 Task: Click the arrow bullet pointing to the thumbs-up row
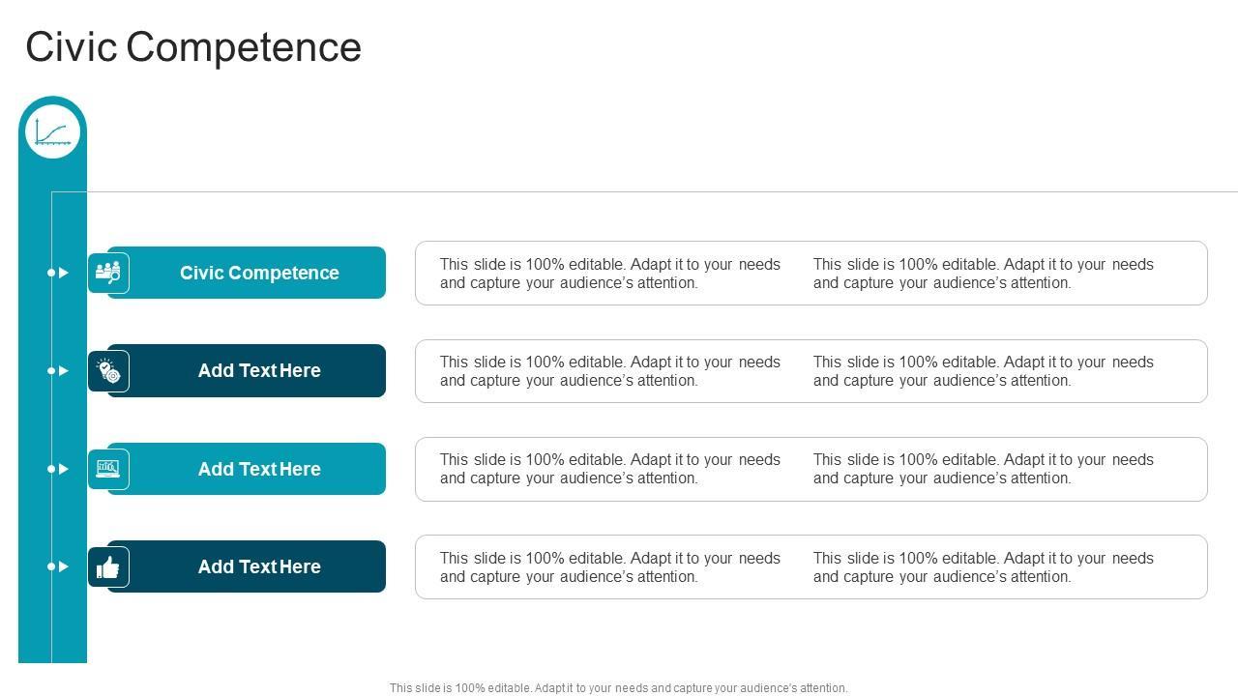(x=60, y=566)
